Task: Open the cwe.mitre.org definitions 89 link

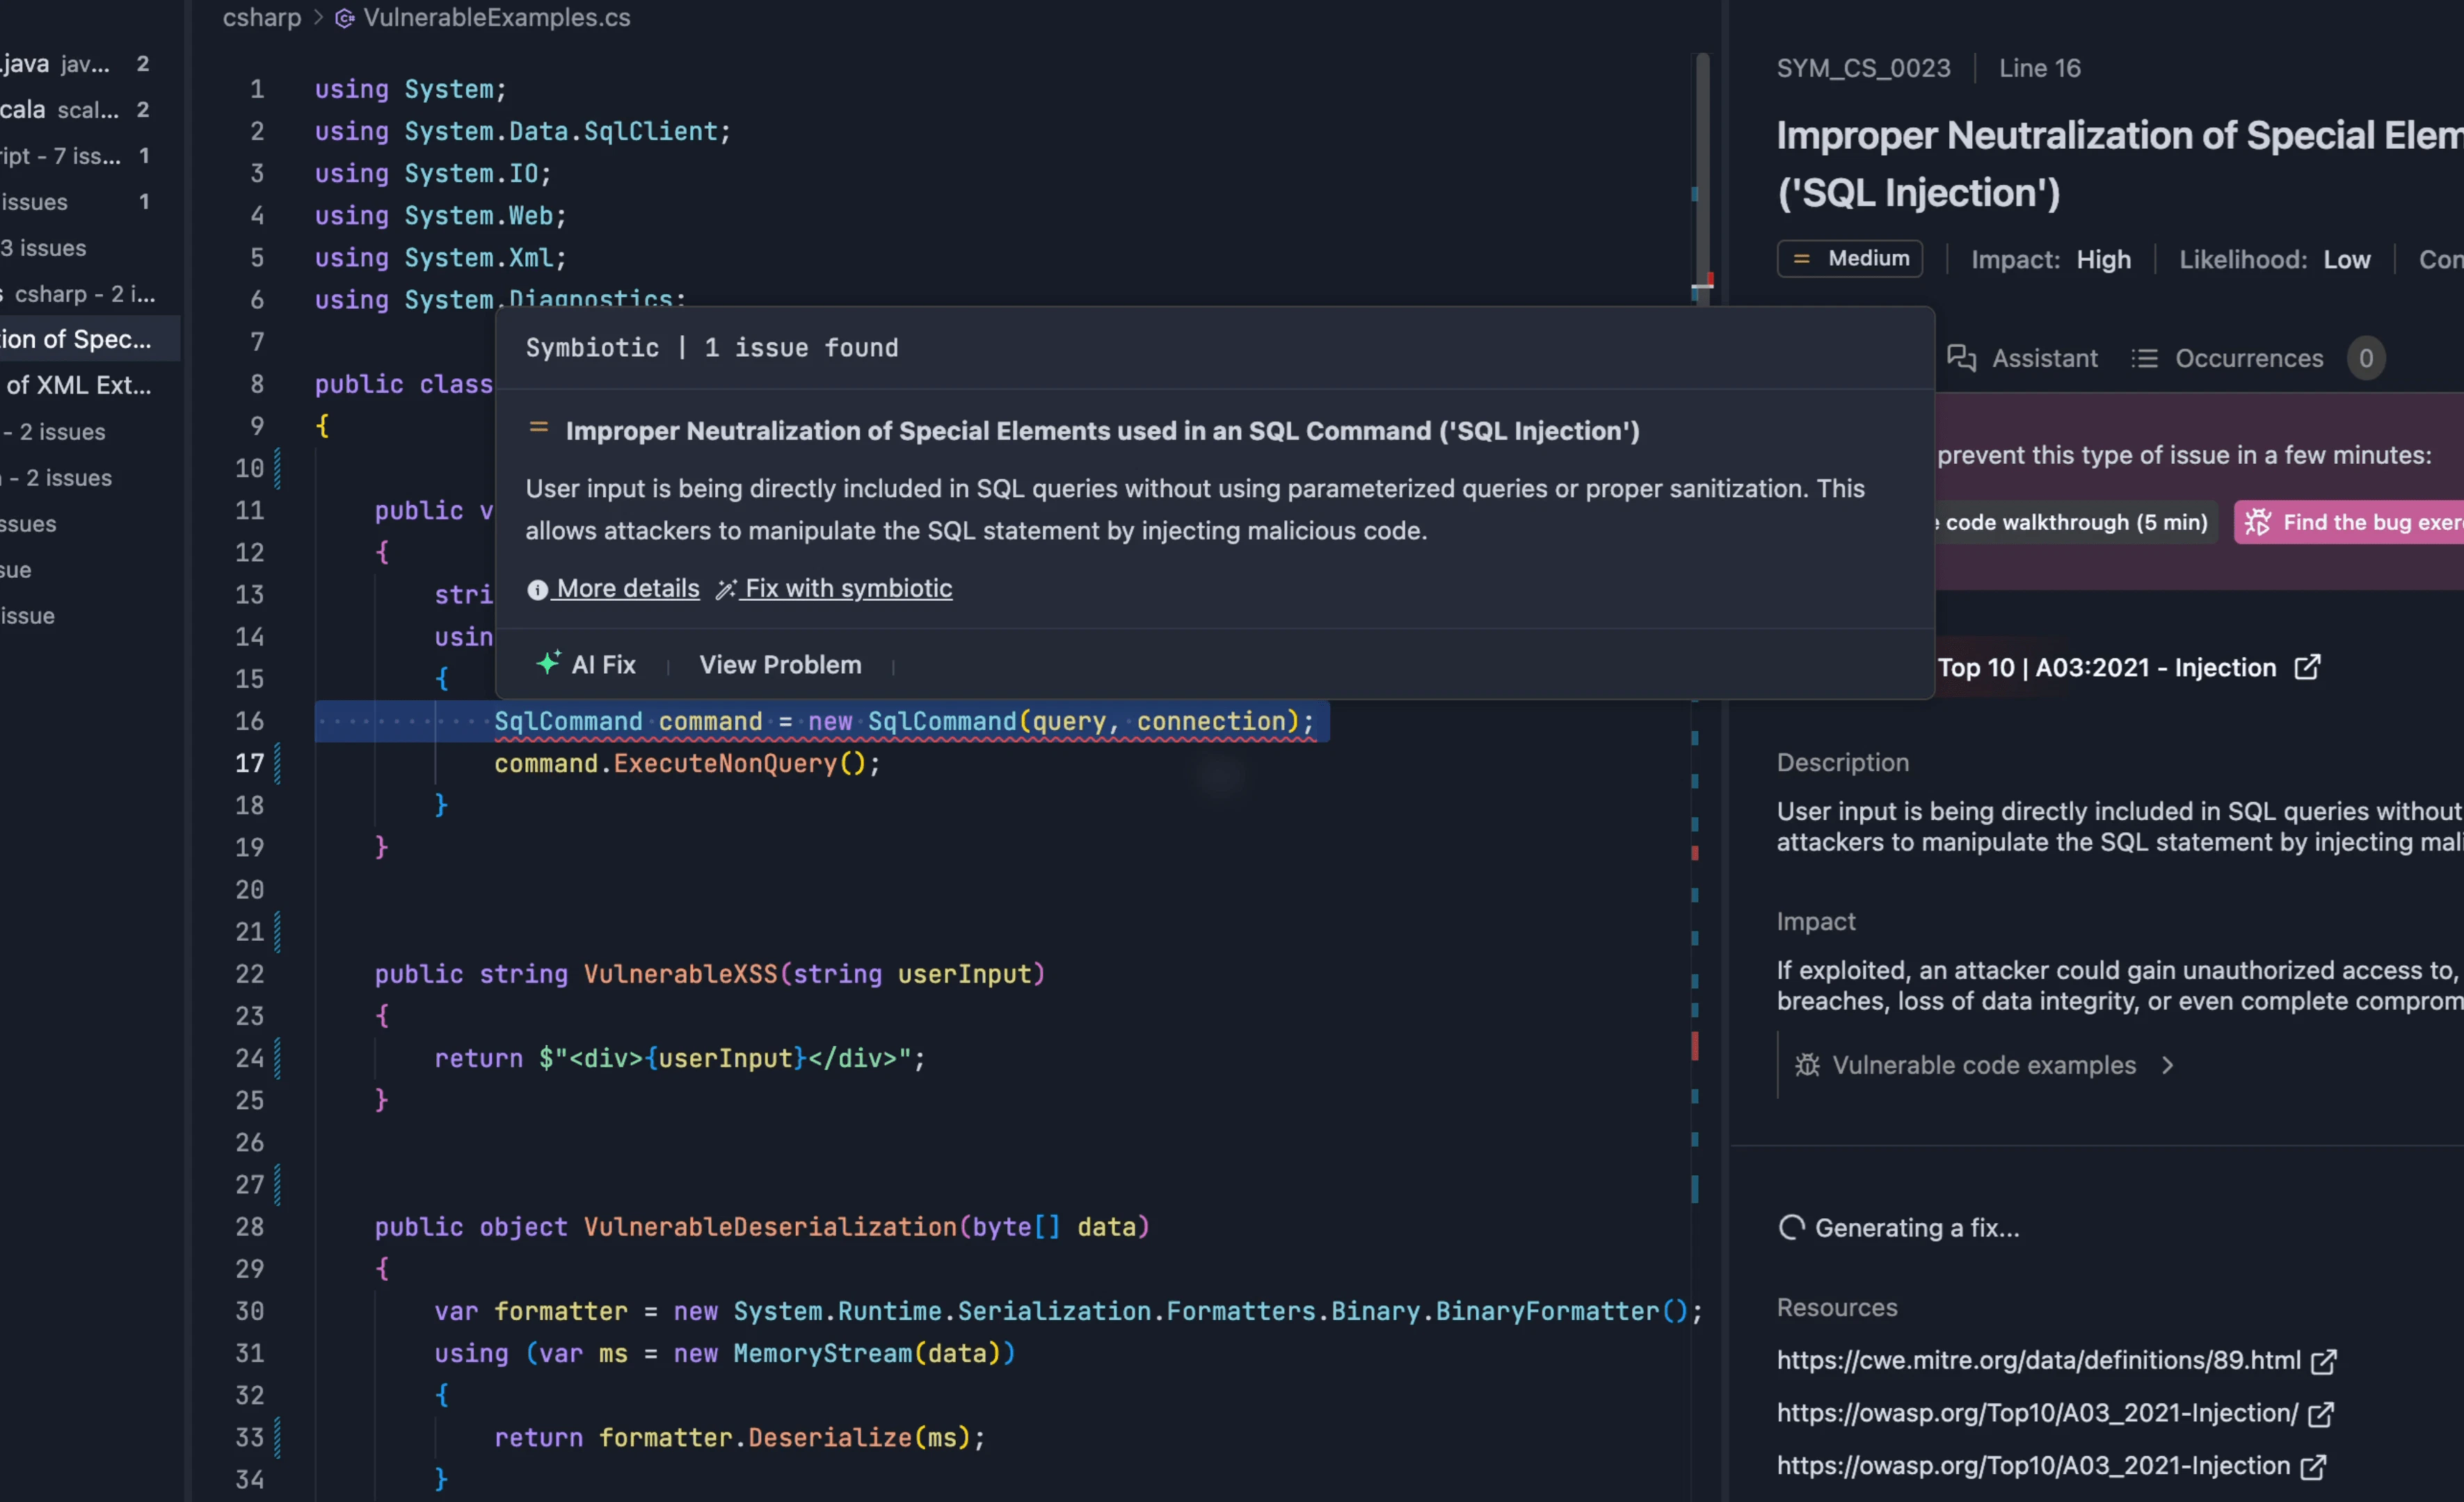Action: (2038, 1360)
